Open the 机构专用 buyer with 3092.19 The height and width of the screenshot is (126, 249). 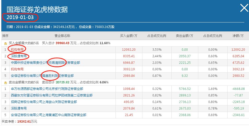coord(17,69)
